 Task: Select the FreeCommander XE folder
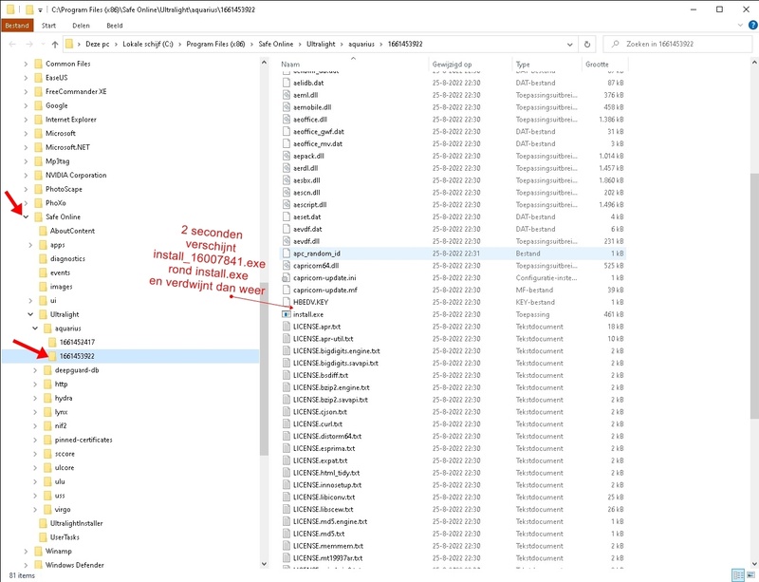tap(76, 91)
